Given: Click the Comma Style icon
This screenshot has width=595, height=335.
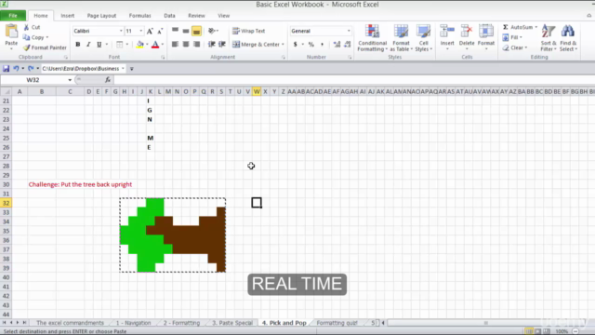Looking at the screenshot, I should 323,45.
